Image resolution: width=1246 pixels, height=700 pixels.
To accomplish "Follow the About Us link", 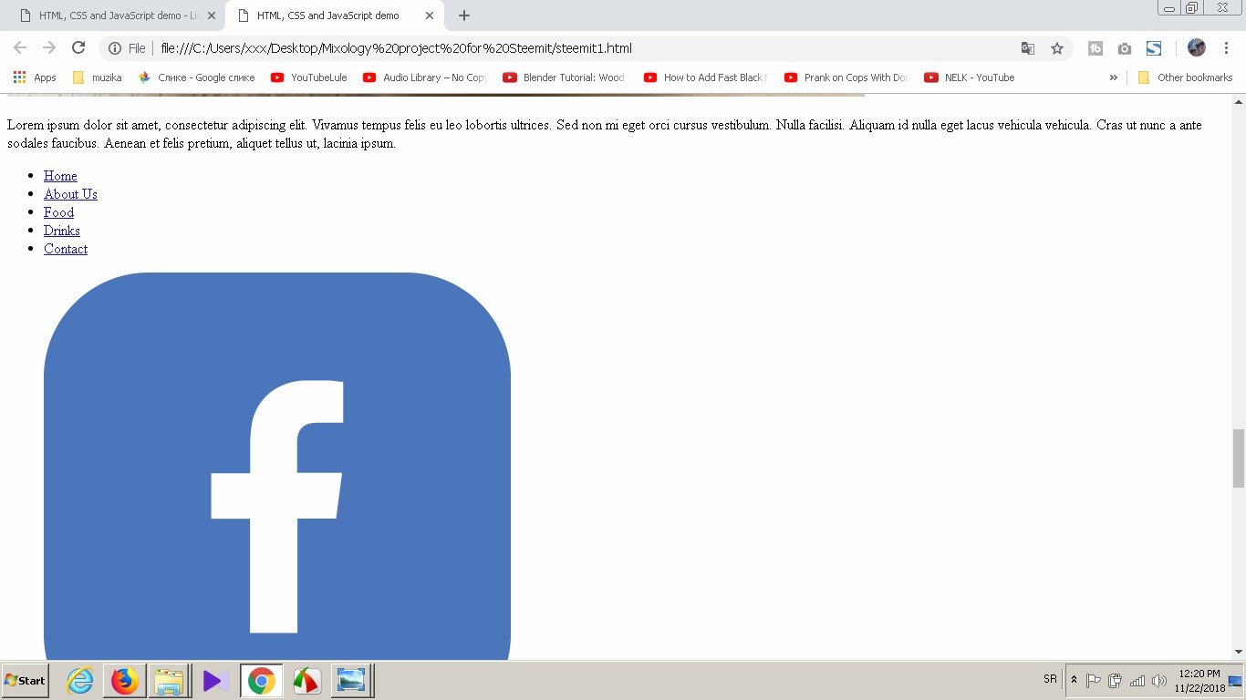I will [x=70, y=194].
